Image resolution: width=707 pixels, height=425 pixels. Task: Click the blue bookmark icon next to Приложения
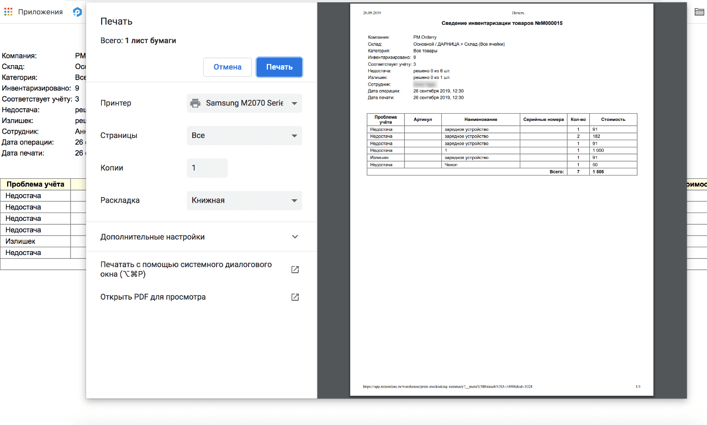77,12
